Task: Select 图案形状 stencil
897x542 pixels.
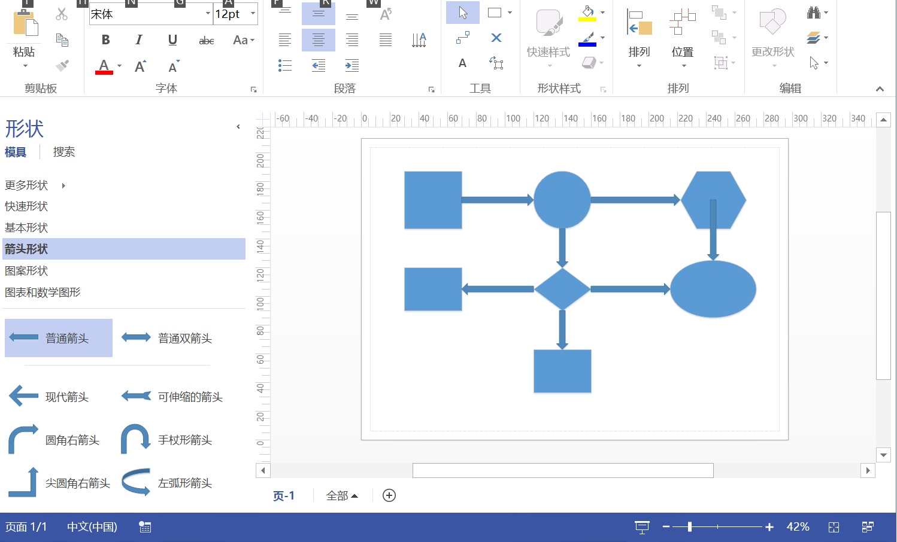Action: point(26,271)
